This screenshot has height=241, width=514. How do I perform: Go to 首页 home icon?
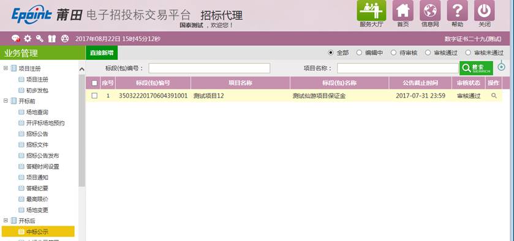[403, 11]
